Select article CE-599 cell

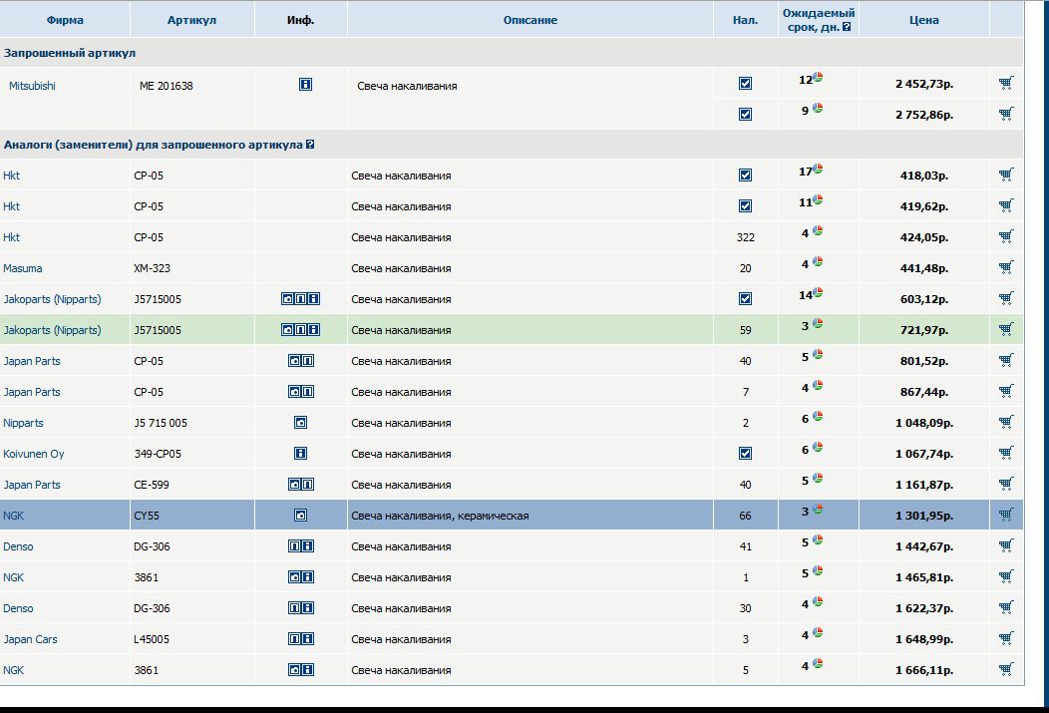point(152,485)
